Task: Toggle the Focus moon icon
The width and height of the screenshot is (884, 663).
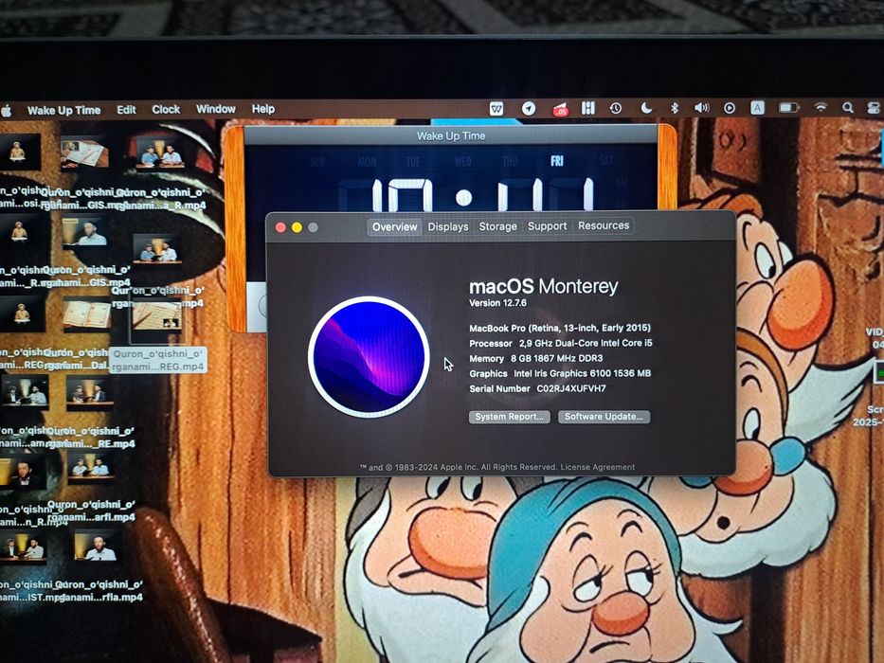Action: pos(646,108)
